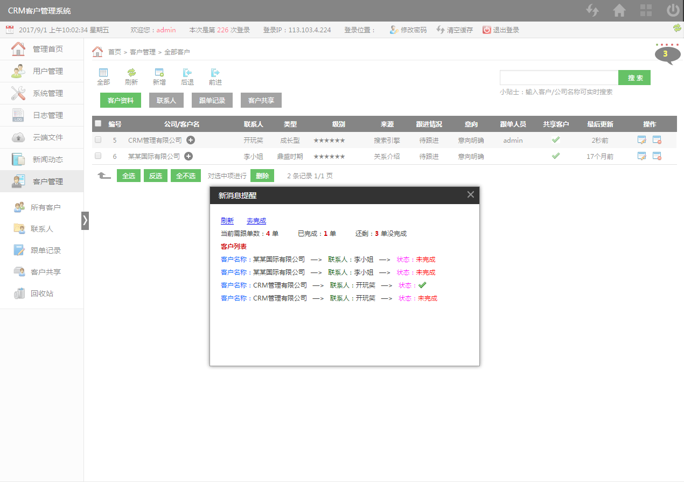Screen dimensions: 684x482
Task: Expand details with plus beside CRM管理有限公司
Action: pos(191,140)
